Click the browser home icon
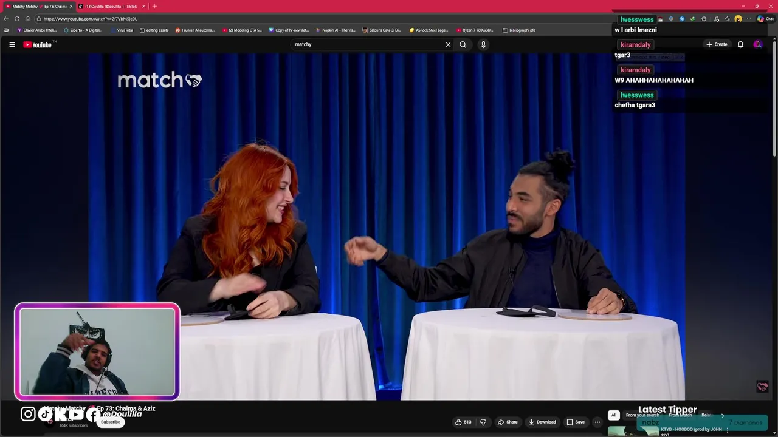The width and height of the screenshot is (778, 437). 28,19
